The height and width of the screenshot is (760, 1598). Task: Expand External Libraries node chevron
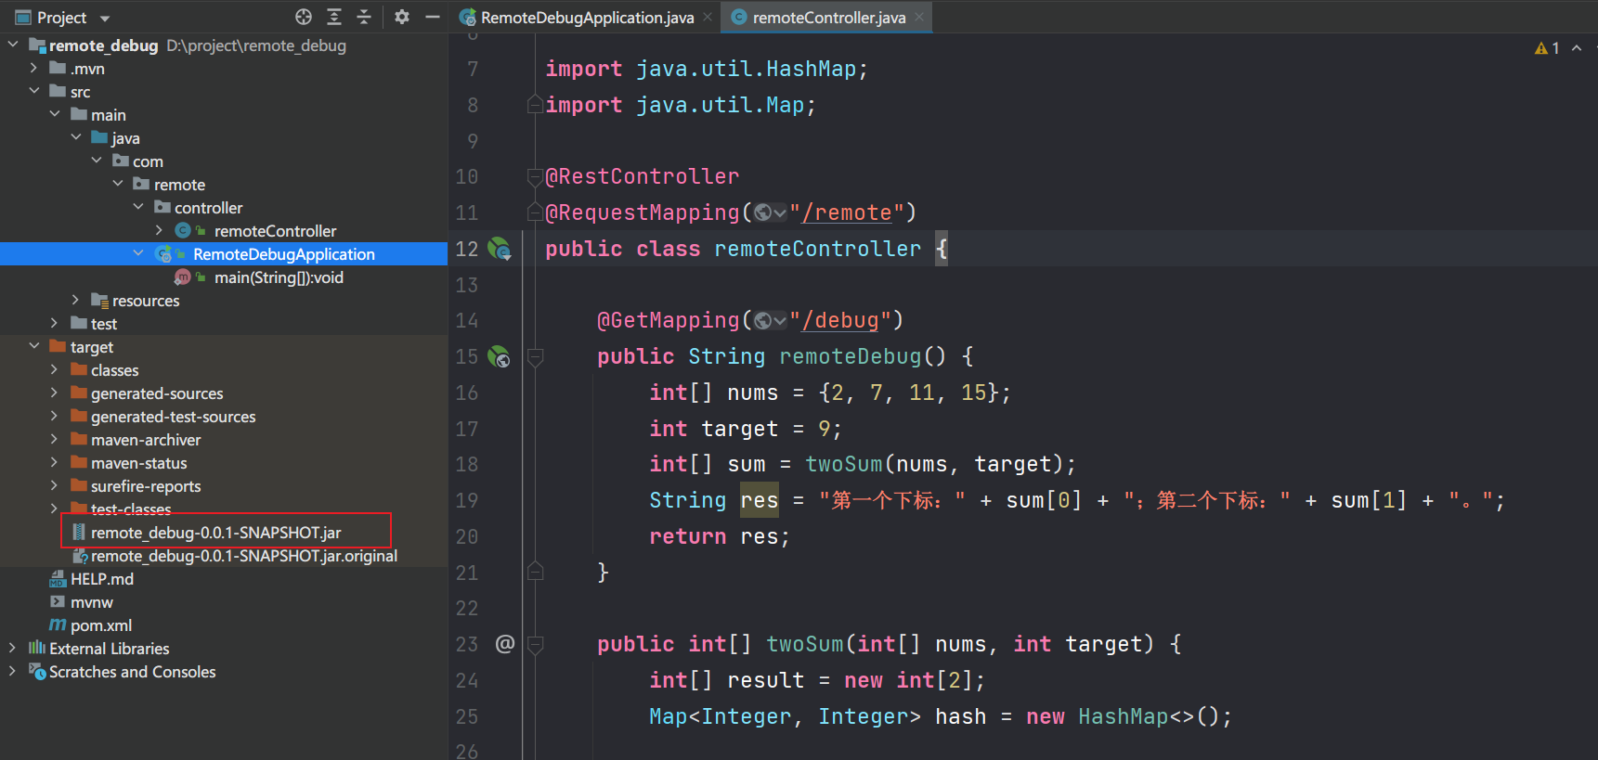(x=12, y=648)
